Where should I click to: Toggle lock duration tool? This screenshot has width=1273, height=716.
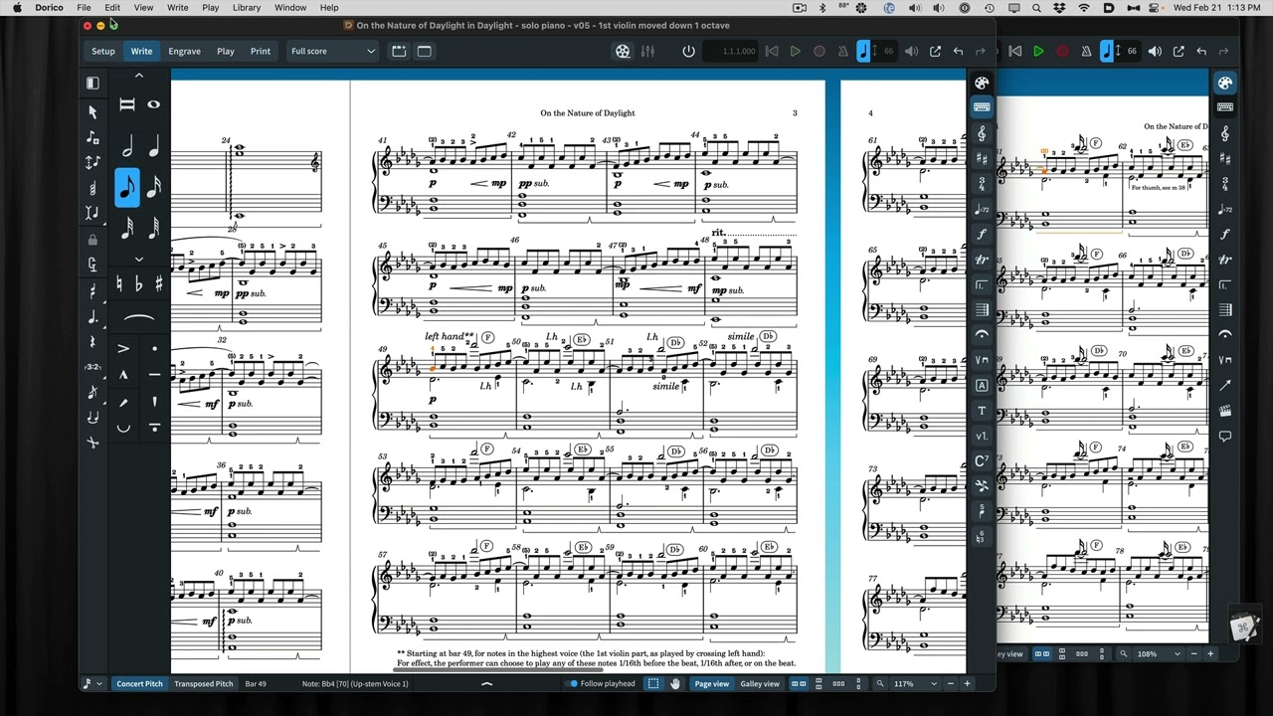[92, 240]
